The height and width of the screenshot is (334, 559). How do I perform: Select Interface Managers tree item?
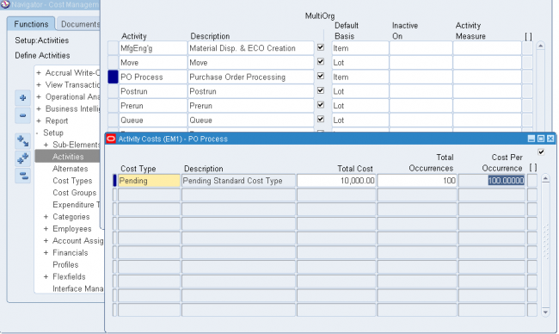click(x=77, y=288)
